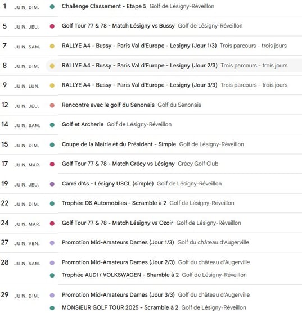Click purple dot beside Carré d'As event
This screenshot has width=302, height=313.
52,184
